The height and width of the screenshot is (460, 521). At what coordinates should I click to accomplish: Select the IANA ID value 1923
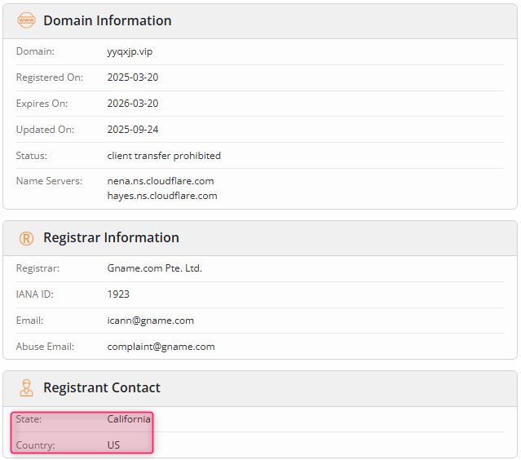(x=118, y=294)
